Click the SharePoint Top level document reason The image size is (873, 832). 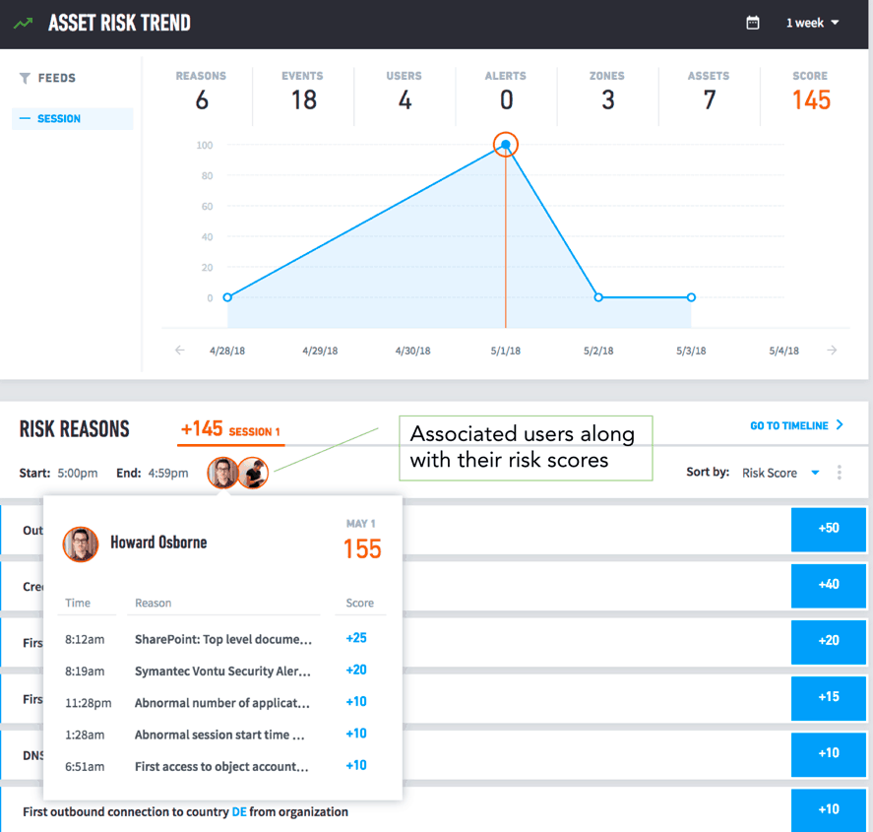pyautogui.click(x=222, y=639)
